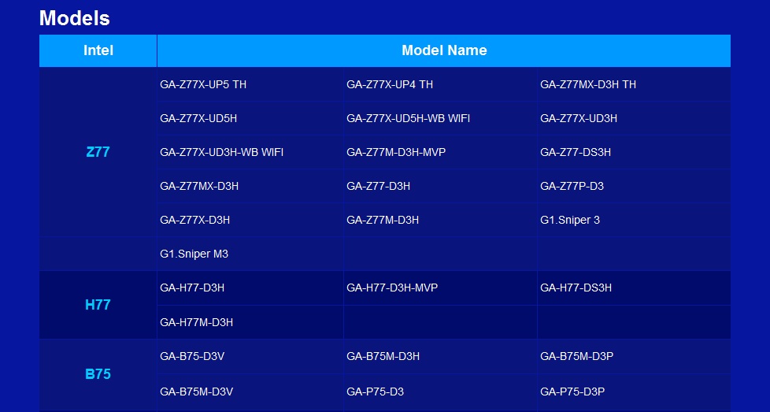The height and width of the screenshot is (412, 770).
Task: Click GA-B75M-D3V model
Action: (x=196, y=392)
